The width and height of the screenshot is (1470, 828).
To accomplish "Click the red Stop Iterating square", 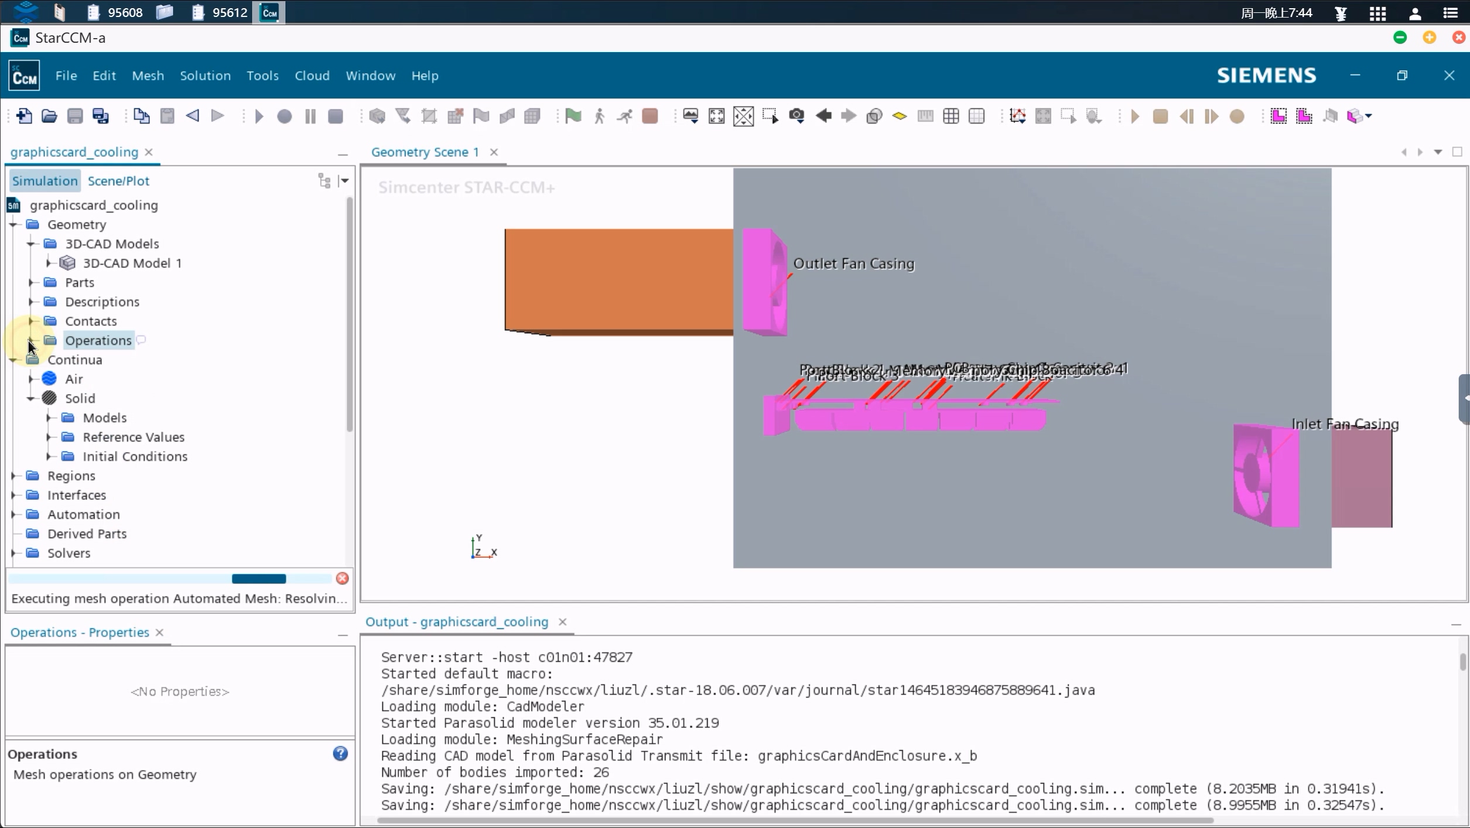I will click(x=649, y=116).
